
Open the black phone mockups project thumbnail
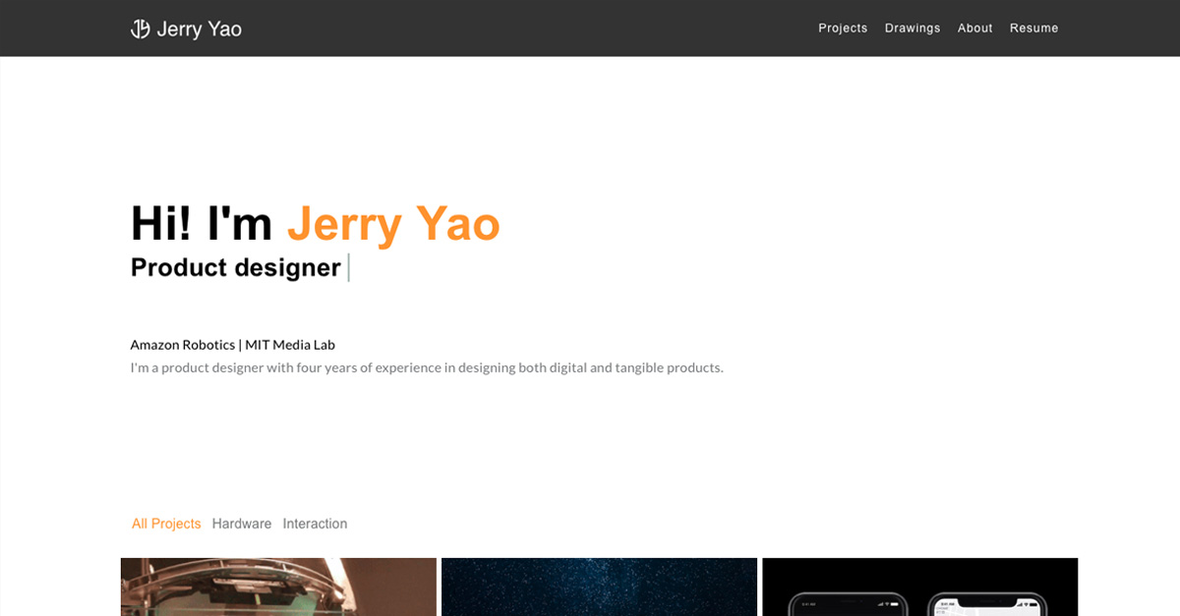919,587
